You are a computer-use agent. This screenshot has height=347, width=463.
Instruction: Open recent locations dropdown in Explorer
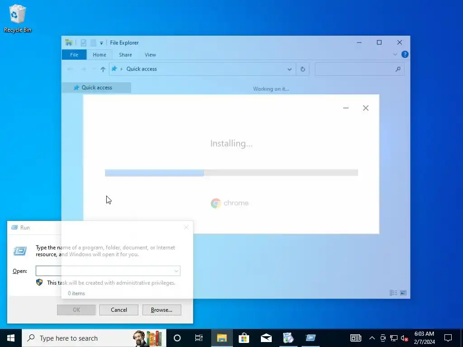(x=94, y=69)
